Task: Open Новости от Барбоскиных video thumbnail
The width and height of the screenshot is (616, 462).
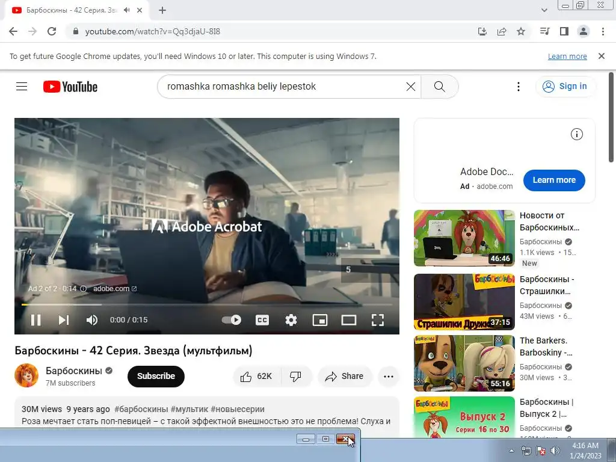Action: (x=464, y=238)
